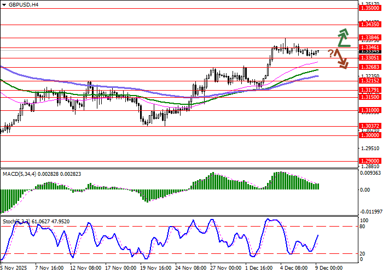Select the 1.32152 price level label
This screenshot has width=383, height=273.
(370, 81)
